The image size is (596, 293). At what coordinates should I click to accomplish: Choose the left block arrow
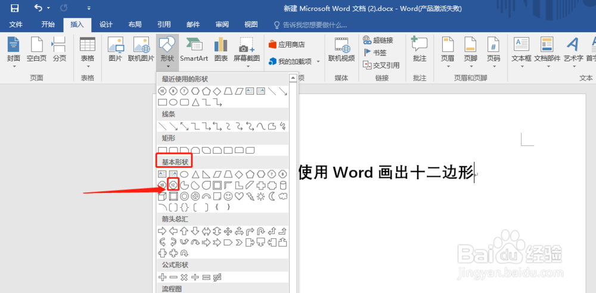tap(173, 230)
